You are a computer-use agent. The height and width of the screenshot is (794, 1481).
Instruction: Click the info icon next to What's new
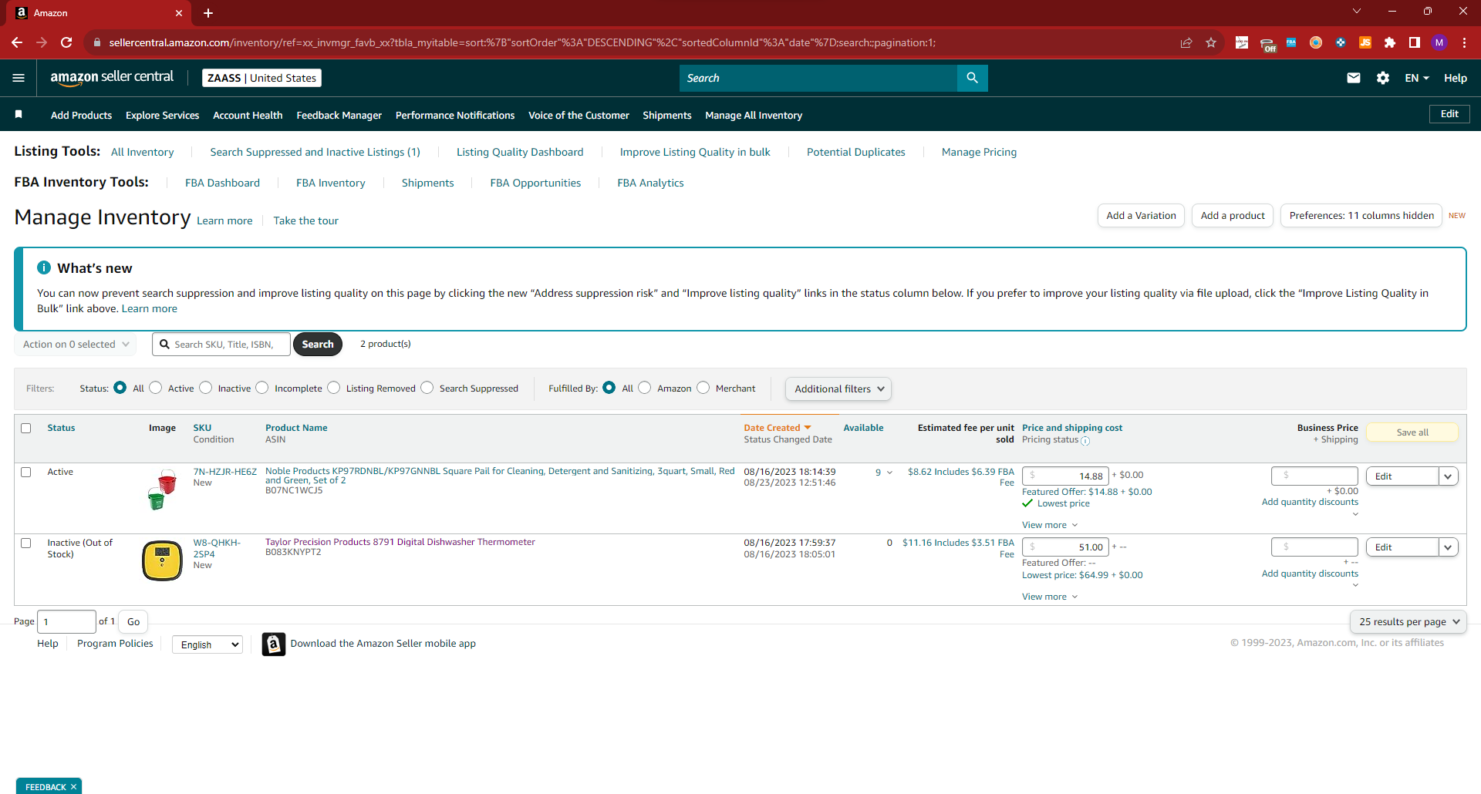click(44, 267)
